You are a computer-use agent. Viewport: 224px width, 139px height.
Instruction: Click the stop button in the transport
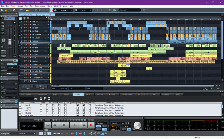click(64, 125)
